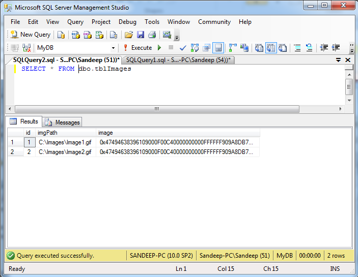The height and width of the screenshot is (277, 358).
Task: Open a new Database Engine Query
Action: 61,35
